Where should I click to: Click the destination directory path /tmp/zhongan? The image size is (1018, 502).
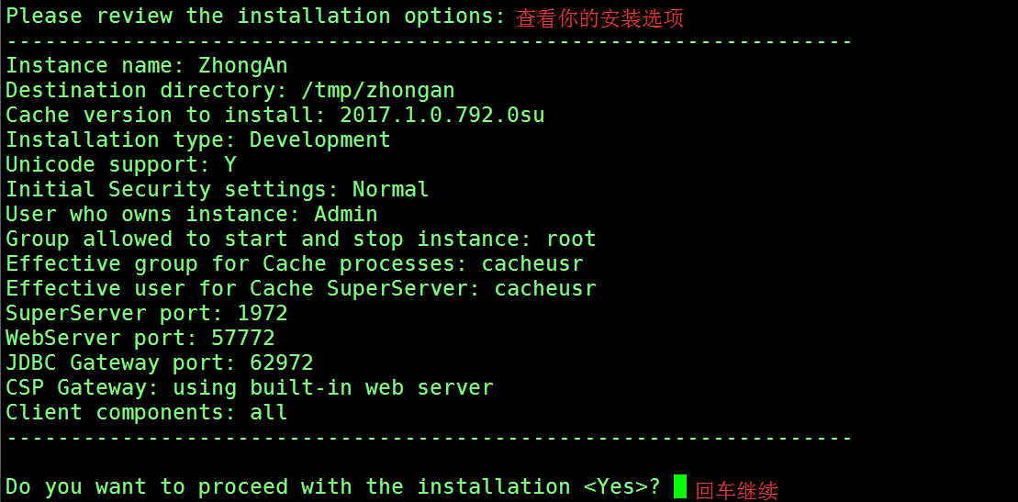[378, 90]
